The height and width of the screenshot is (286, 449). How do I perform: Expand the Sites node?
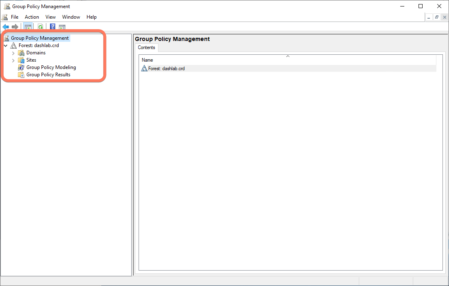coord(13,60)
